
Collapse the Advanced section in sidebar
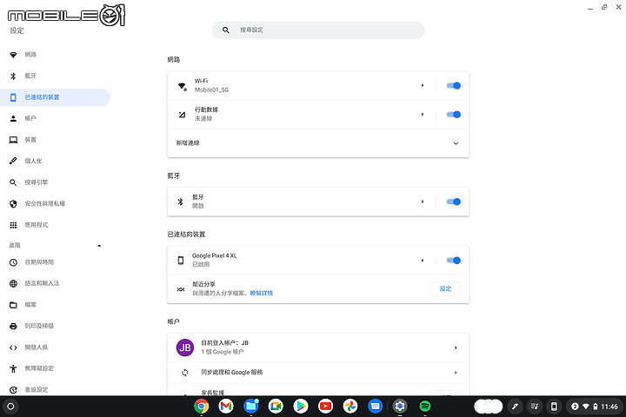99,245
